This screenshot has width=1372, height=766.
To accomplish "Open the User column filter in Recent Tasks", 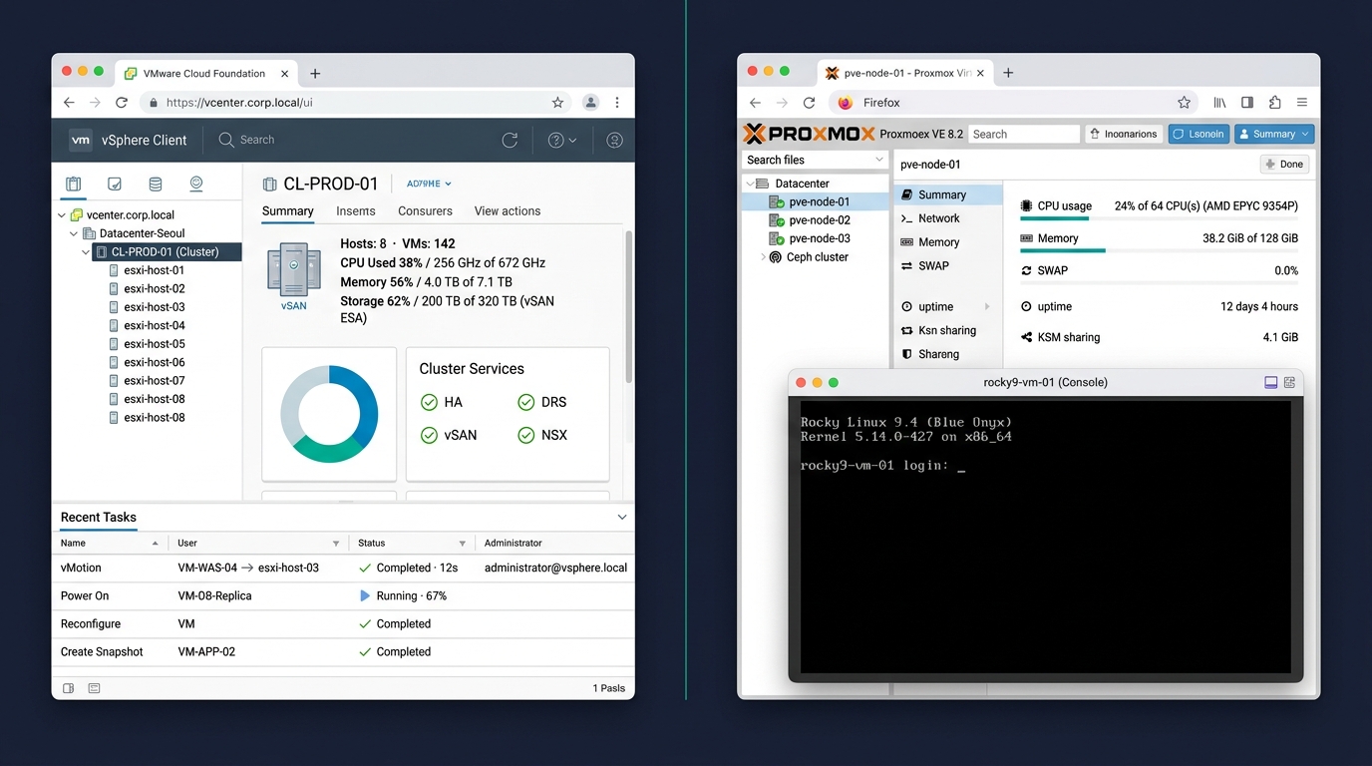I will [x=336, y=544].
